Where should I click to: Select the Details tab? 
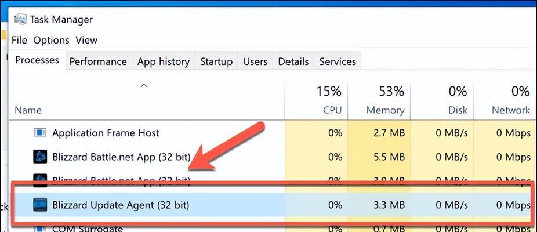tap(293, 61)
